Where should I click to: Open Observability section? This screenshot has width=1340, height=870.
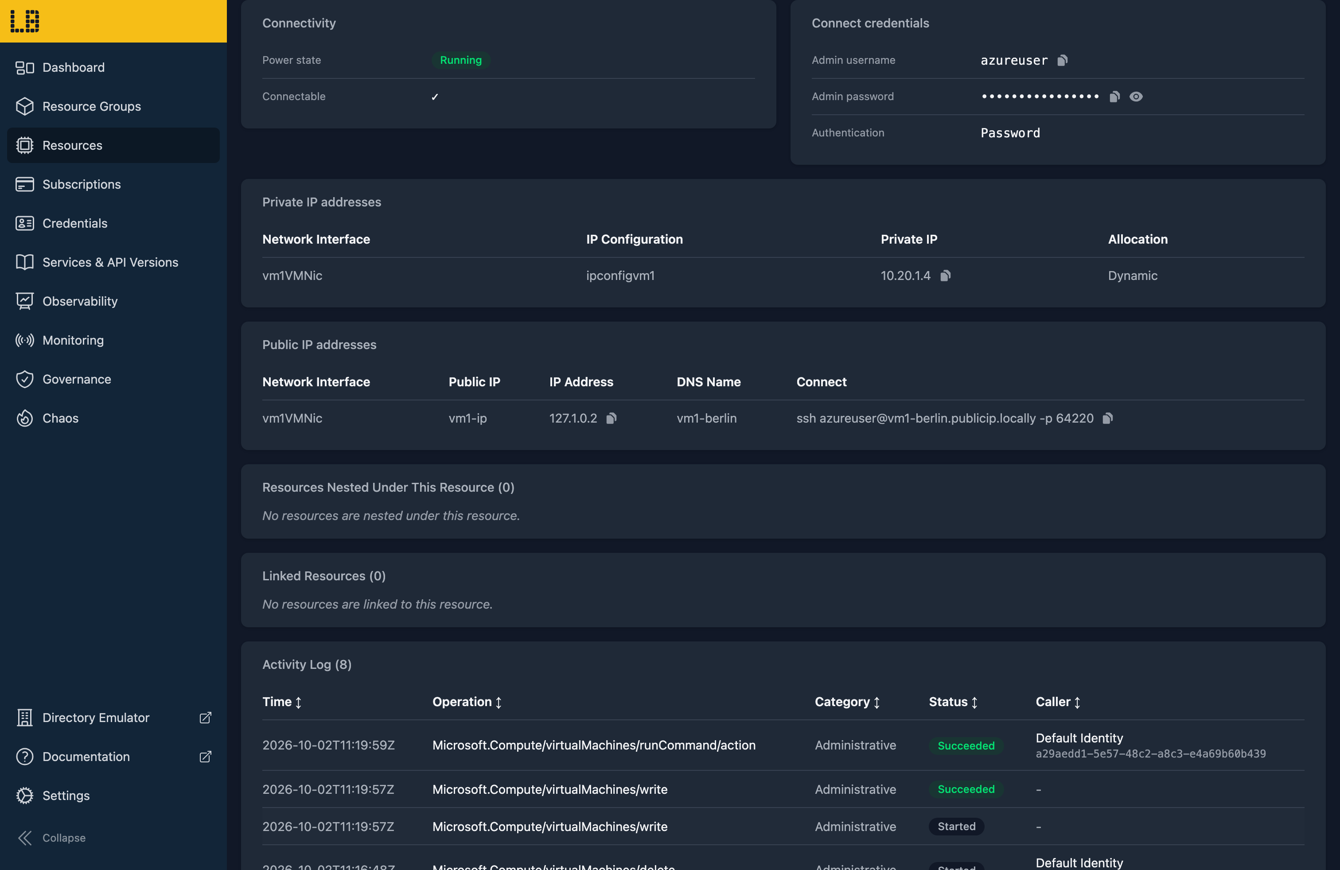(x=113, y=301)
